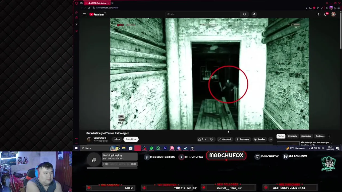
Task: Start voice search with the microphone icon
Action: pyautogui.click(x=254, y=14)
